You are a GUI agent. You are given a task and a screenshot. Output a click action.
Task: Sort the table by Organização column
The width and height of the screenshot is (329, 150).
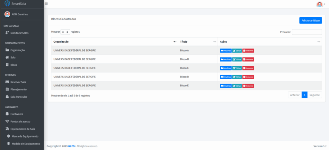point(114,42)
